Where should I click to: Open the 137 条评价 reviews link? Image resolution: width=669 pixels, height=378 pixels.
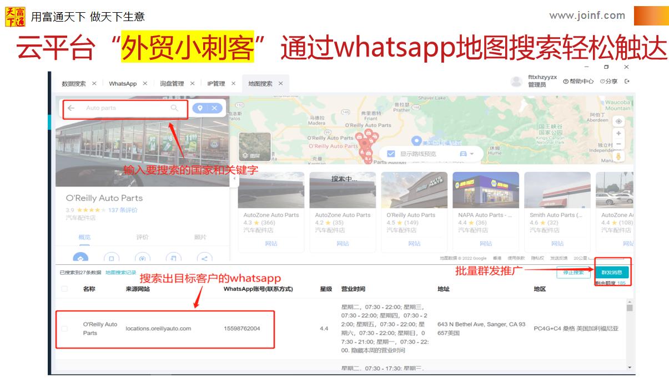pyautogui.click(x=123, y=210)
